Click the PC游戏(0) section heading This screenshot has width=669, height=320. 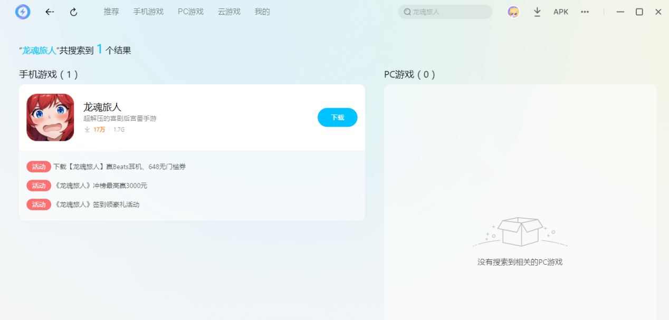(410, 74)
